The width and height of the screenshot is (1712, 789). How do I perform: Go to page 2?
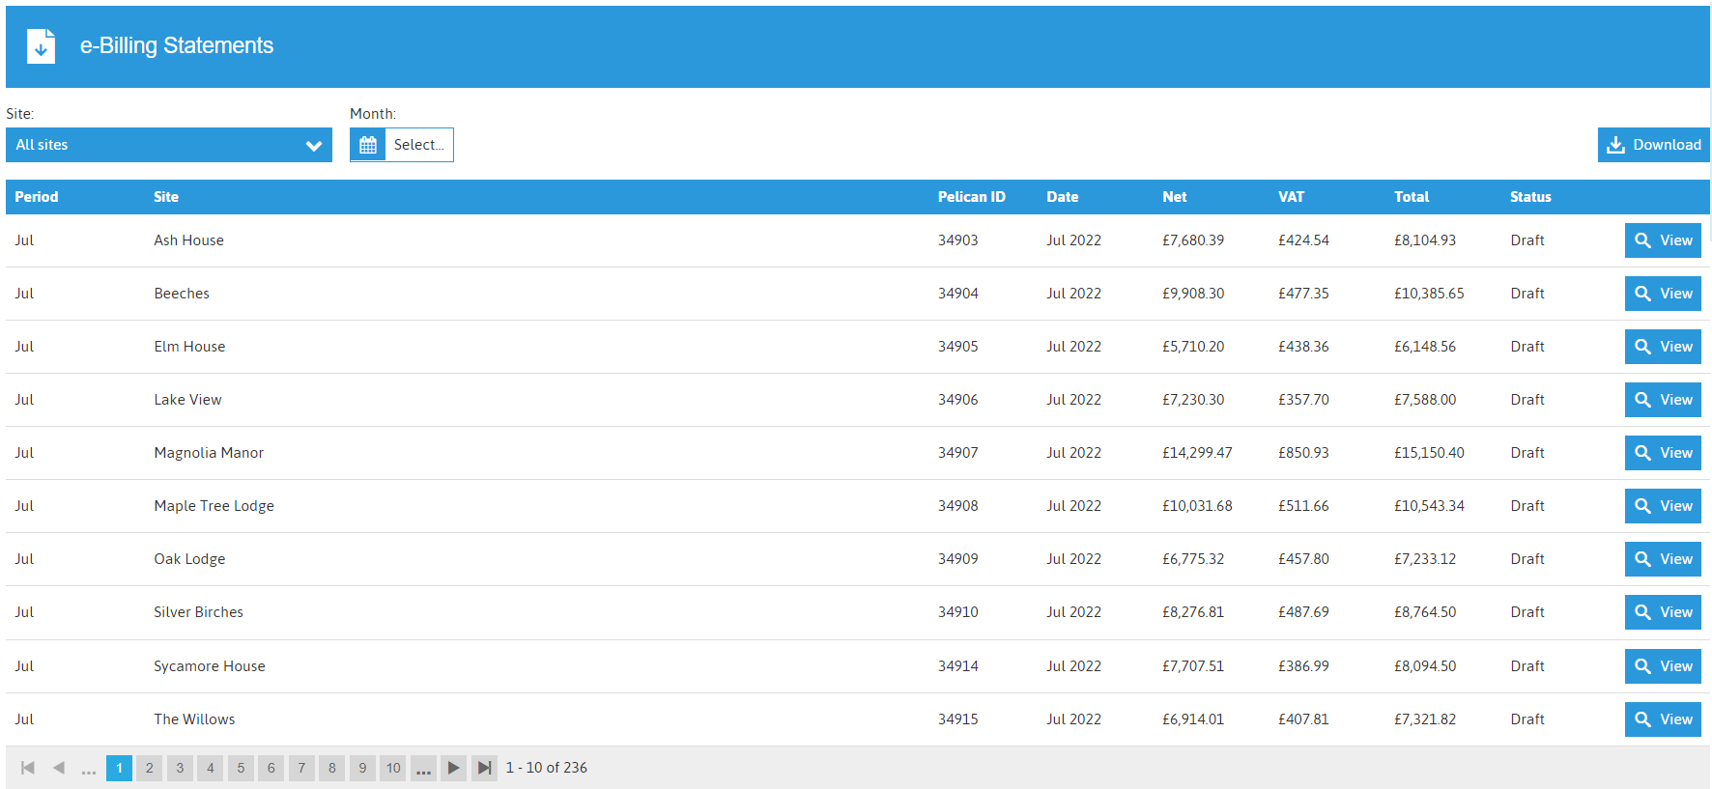[149, 768]
